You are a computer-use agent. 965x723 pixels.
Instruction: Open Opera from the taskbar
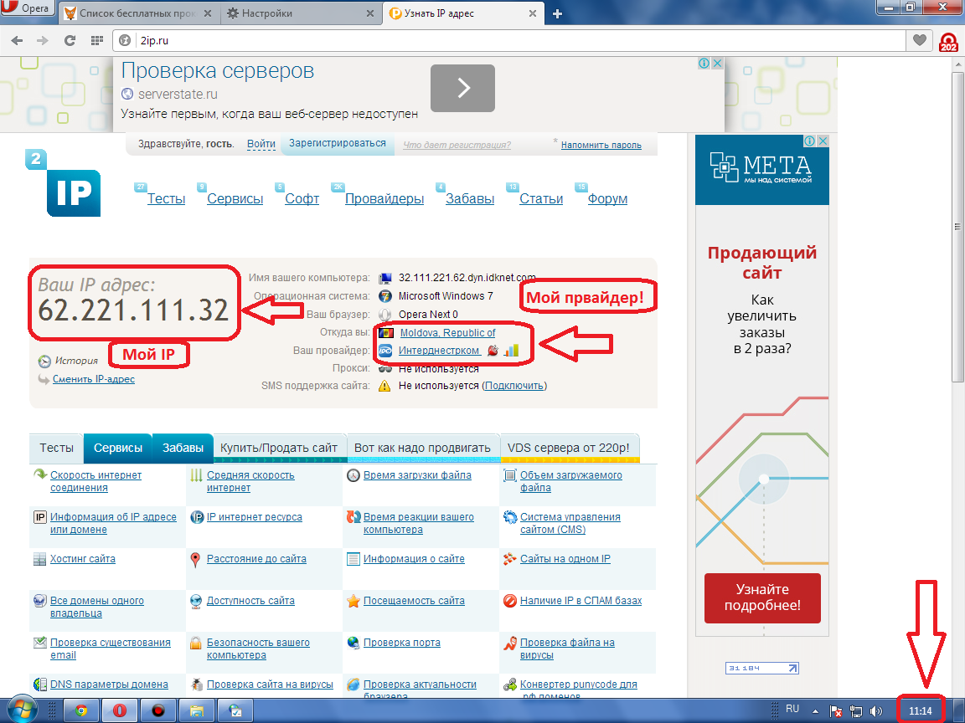120,710
